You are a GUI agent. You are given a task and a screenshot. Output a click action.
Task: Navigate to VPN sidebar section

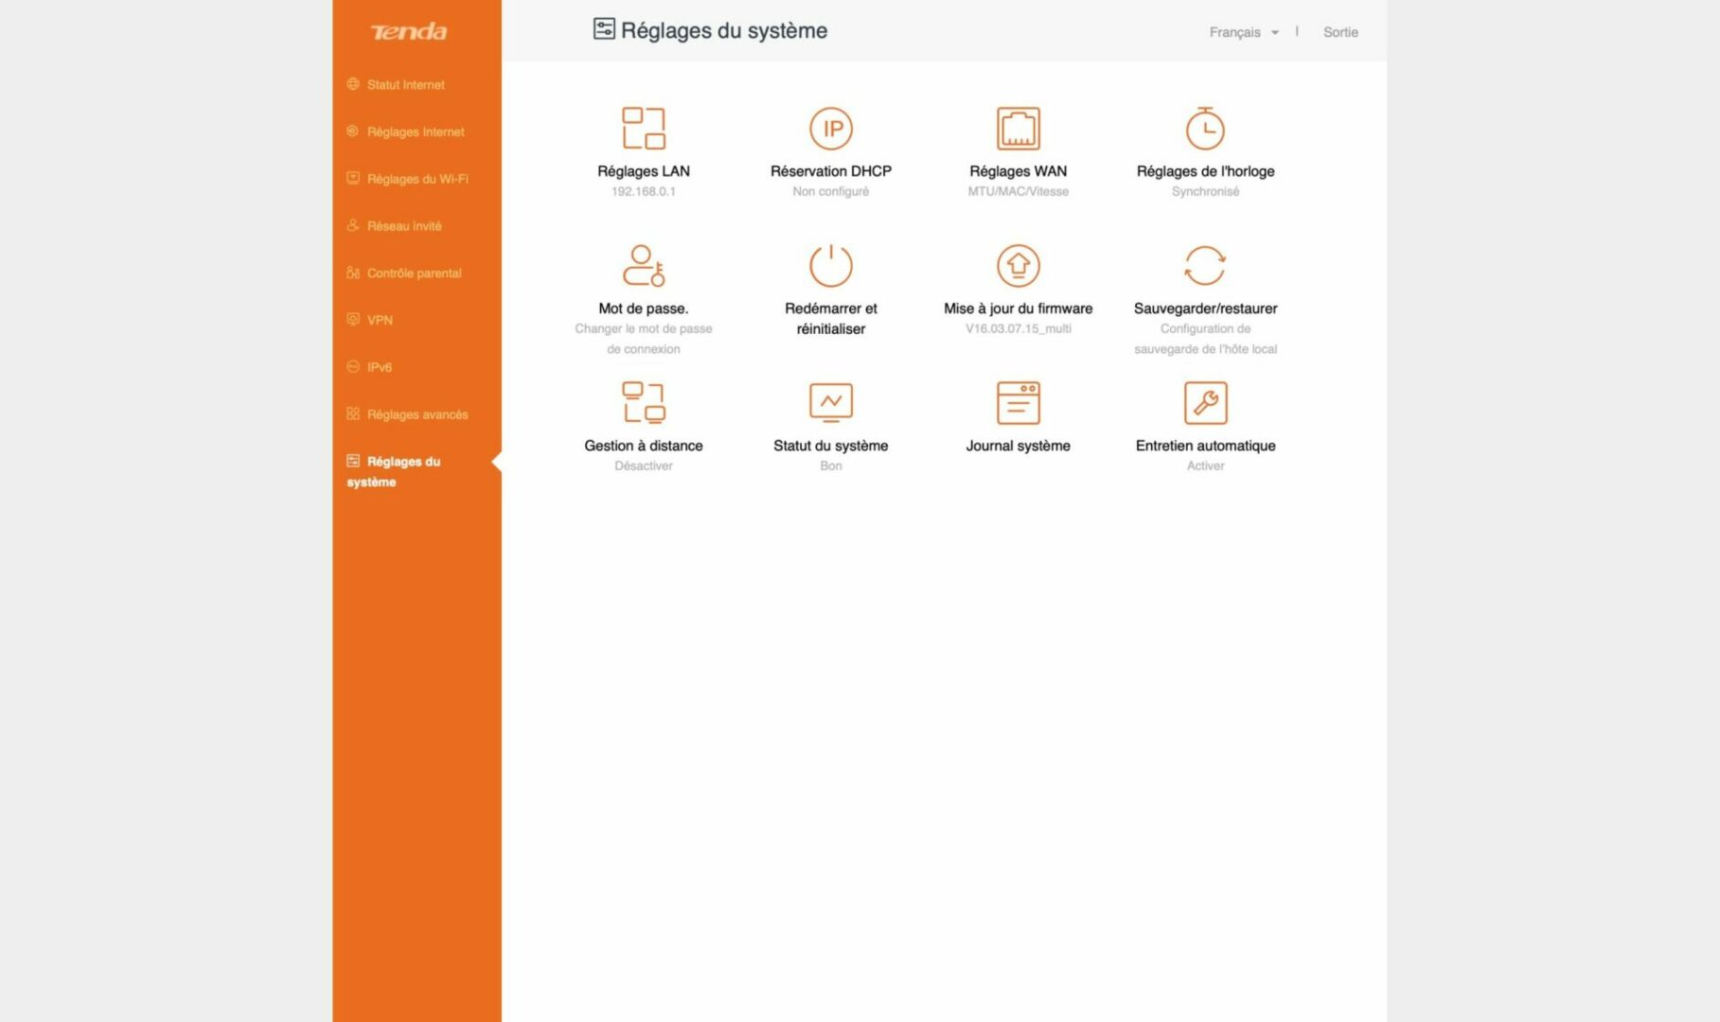coord(380,321)
